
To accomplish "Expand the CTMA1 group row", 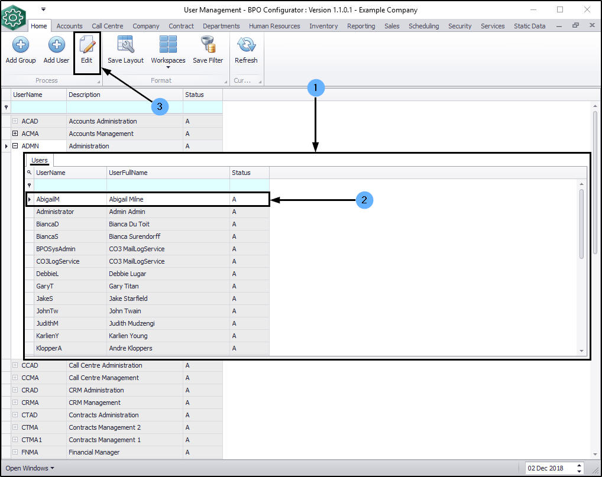I will pos(15,439).
